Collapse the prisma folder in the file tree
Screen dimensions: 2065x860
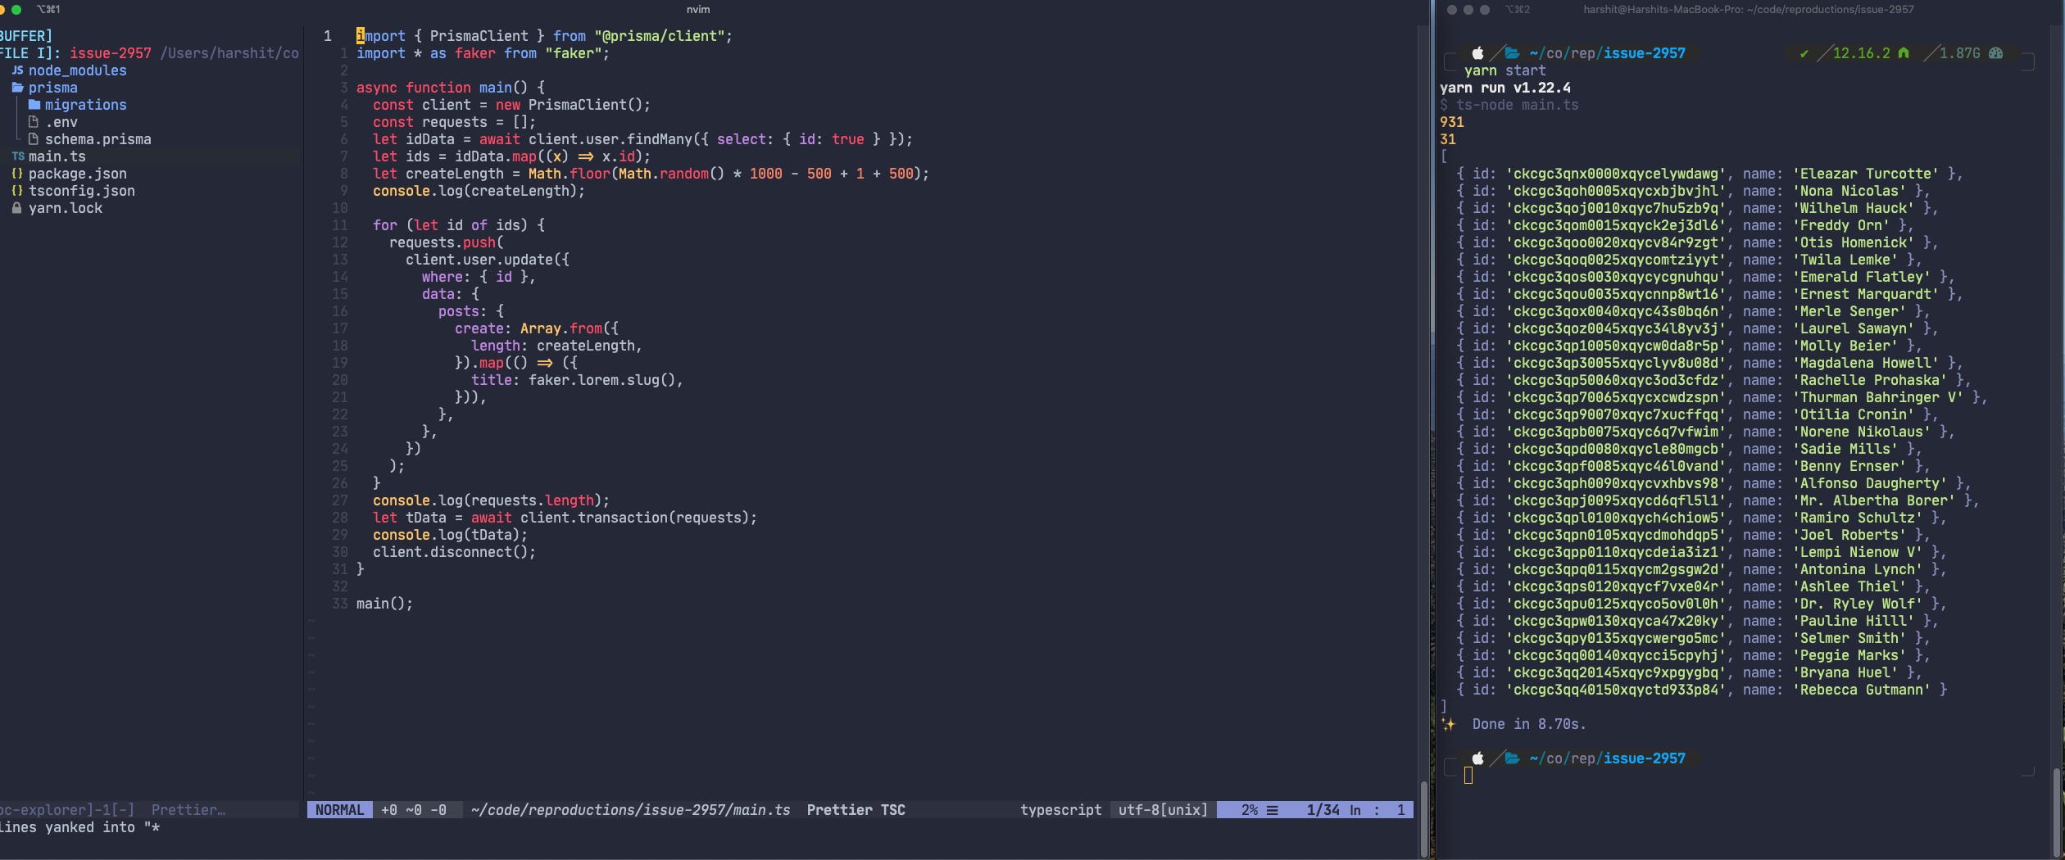click(54, 88)
